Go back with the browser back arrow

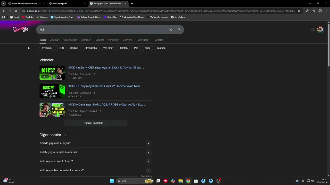[4, 11]
